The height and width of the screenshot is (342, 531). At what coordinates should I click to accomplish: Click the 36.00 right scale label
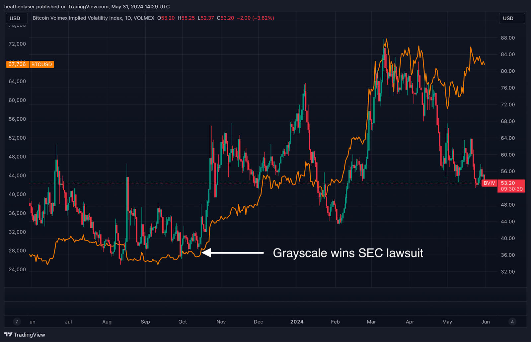508,255
